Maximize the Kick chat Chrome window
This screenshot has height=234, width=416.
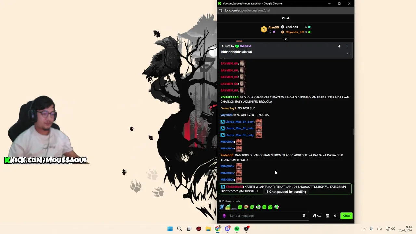[x=339, y=4]
